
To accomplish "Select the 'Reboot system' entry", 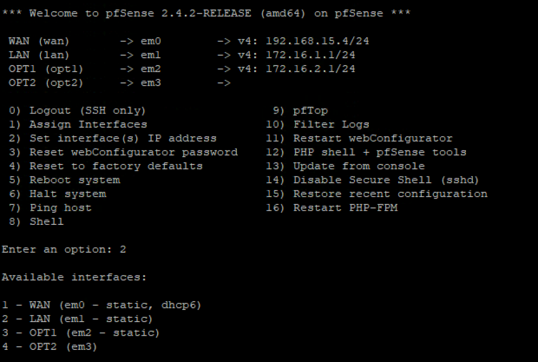I will tap(65, 180).
